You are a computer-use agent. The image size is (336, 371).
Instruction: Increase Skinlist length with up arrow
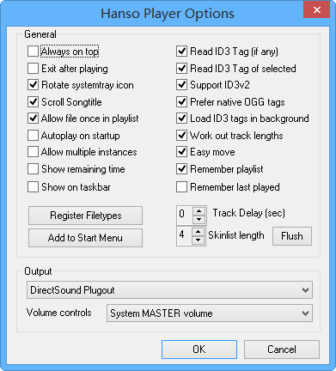(199, 232)
